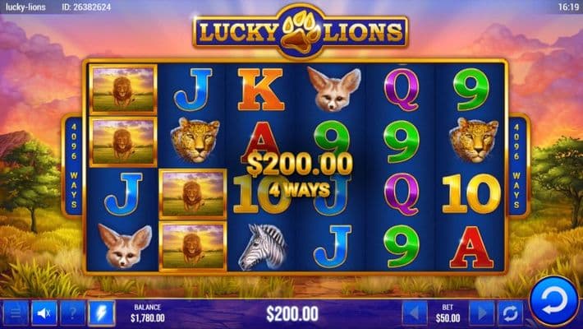Click the $50.00 bet amount display

tap(448, 318)
